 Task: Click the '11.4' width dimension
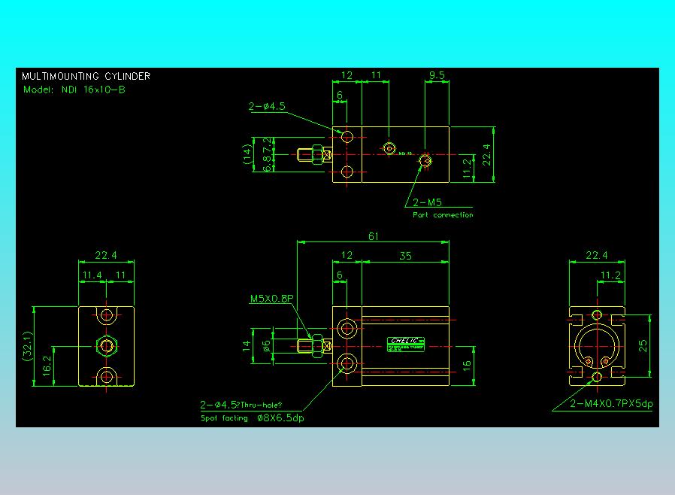(x=92, y=275)
